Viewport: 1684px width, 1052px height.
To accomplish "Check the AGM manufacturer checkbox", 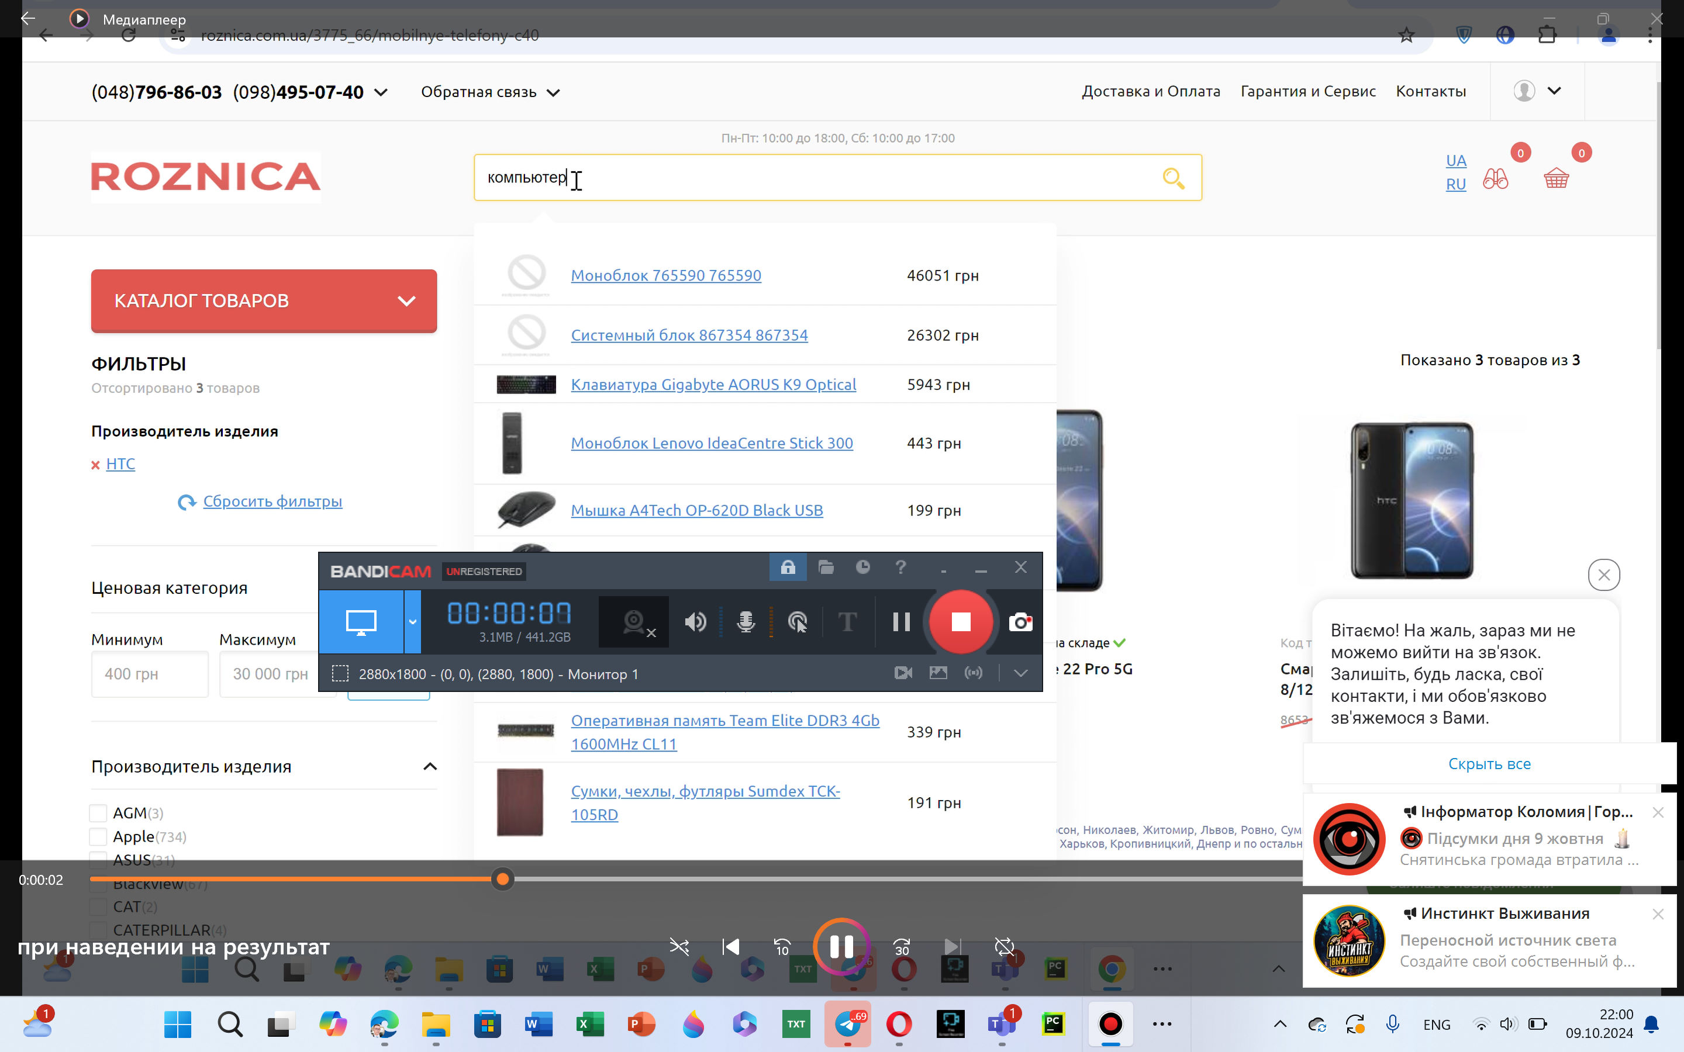I will (98, 812).
